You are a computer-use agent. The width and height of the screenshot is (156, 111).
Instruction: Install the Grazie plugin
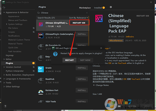pyautogui.click(x=82, y=68)
